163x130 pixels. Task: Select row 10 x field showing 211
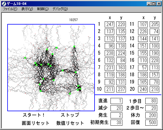click(x=109, y=89)
